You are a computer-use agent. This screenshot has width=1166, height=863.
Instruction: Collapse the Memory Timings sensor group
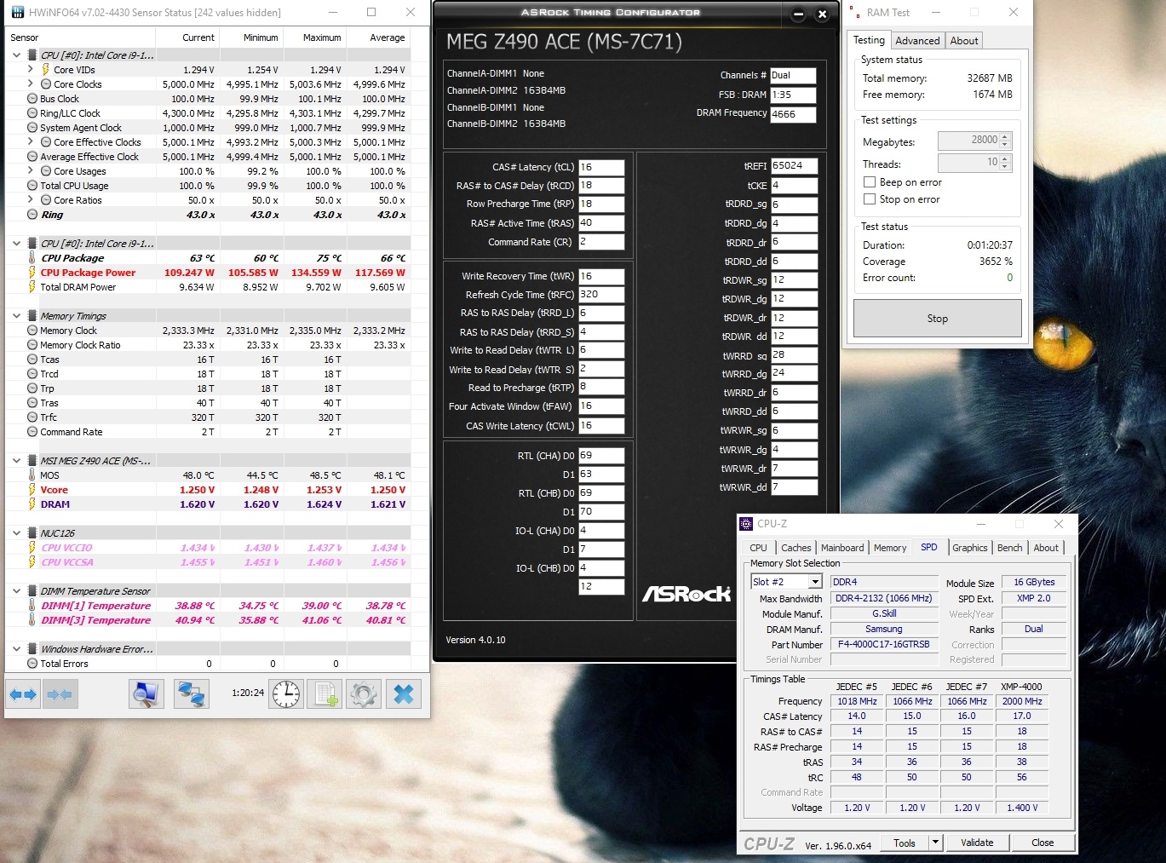[16, 316]
